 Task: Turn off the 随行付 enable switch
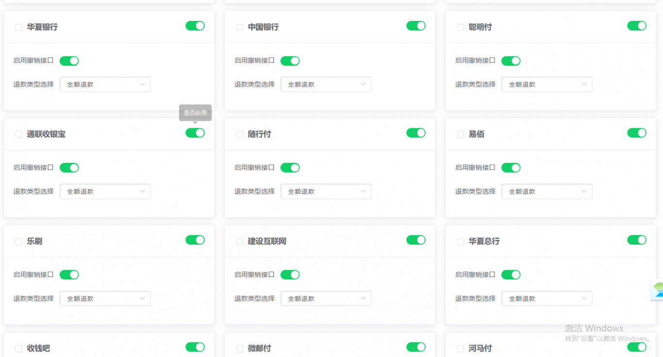click(416, 133)
